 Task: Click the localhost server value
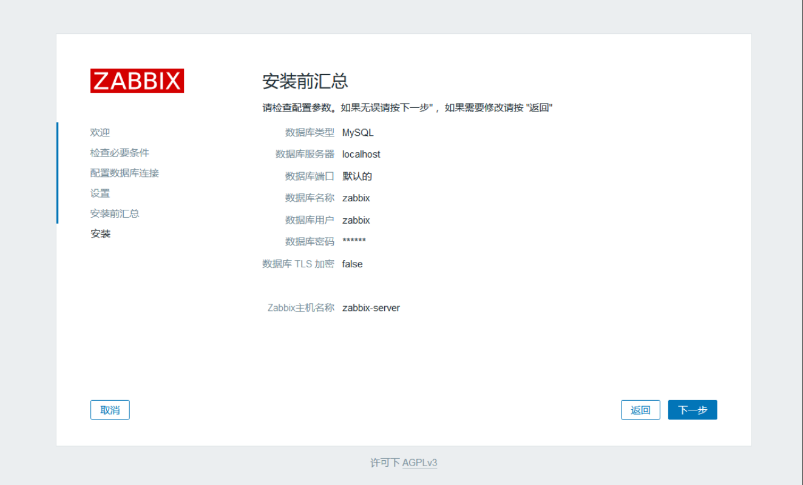click(x=361, y=155)
